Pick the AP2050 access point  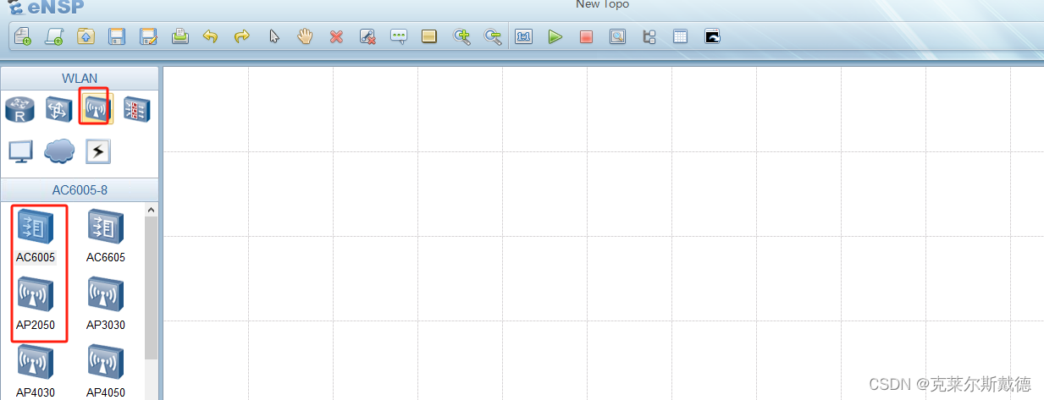click(x=36, y=304)
